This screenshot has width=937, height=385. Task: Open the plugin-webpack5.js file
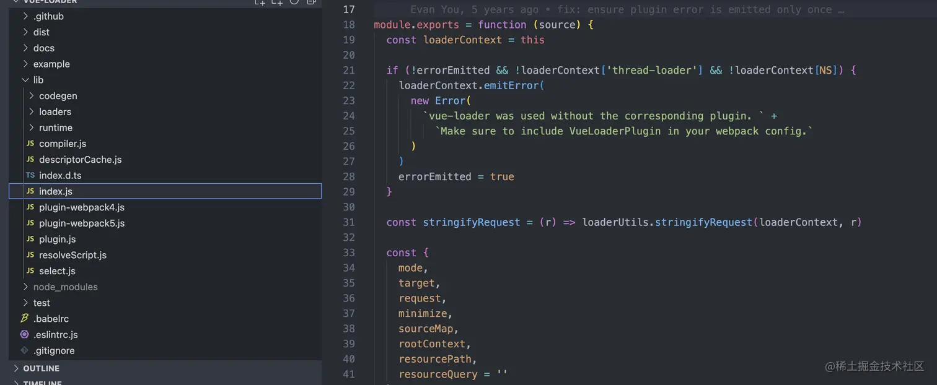(x=82, y=223)
